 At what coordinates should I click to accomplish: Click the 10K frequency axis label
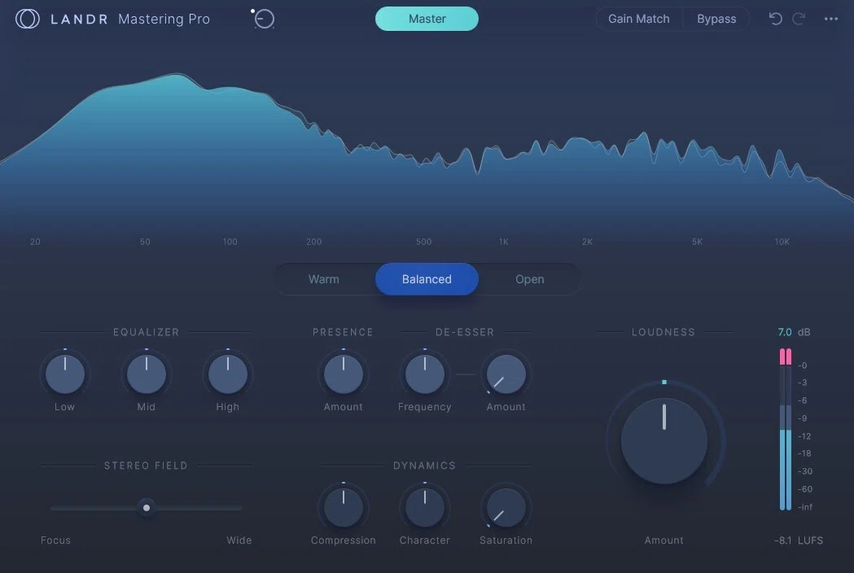782,241
